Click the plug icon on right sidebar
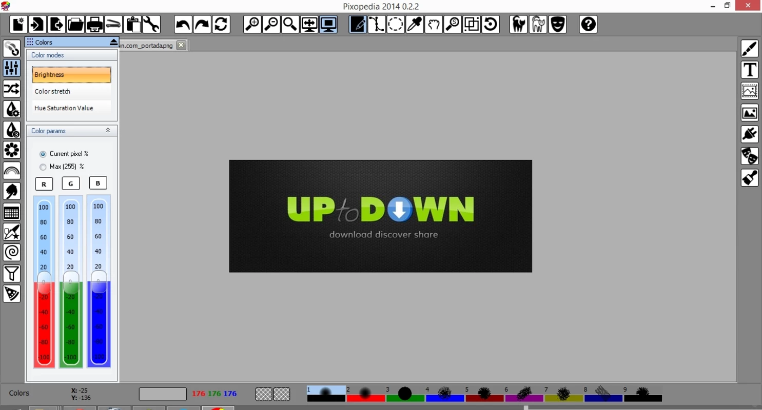Screen dimensions: 762x410 [x=750, y=134]
